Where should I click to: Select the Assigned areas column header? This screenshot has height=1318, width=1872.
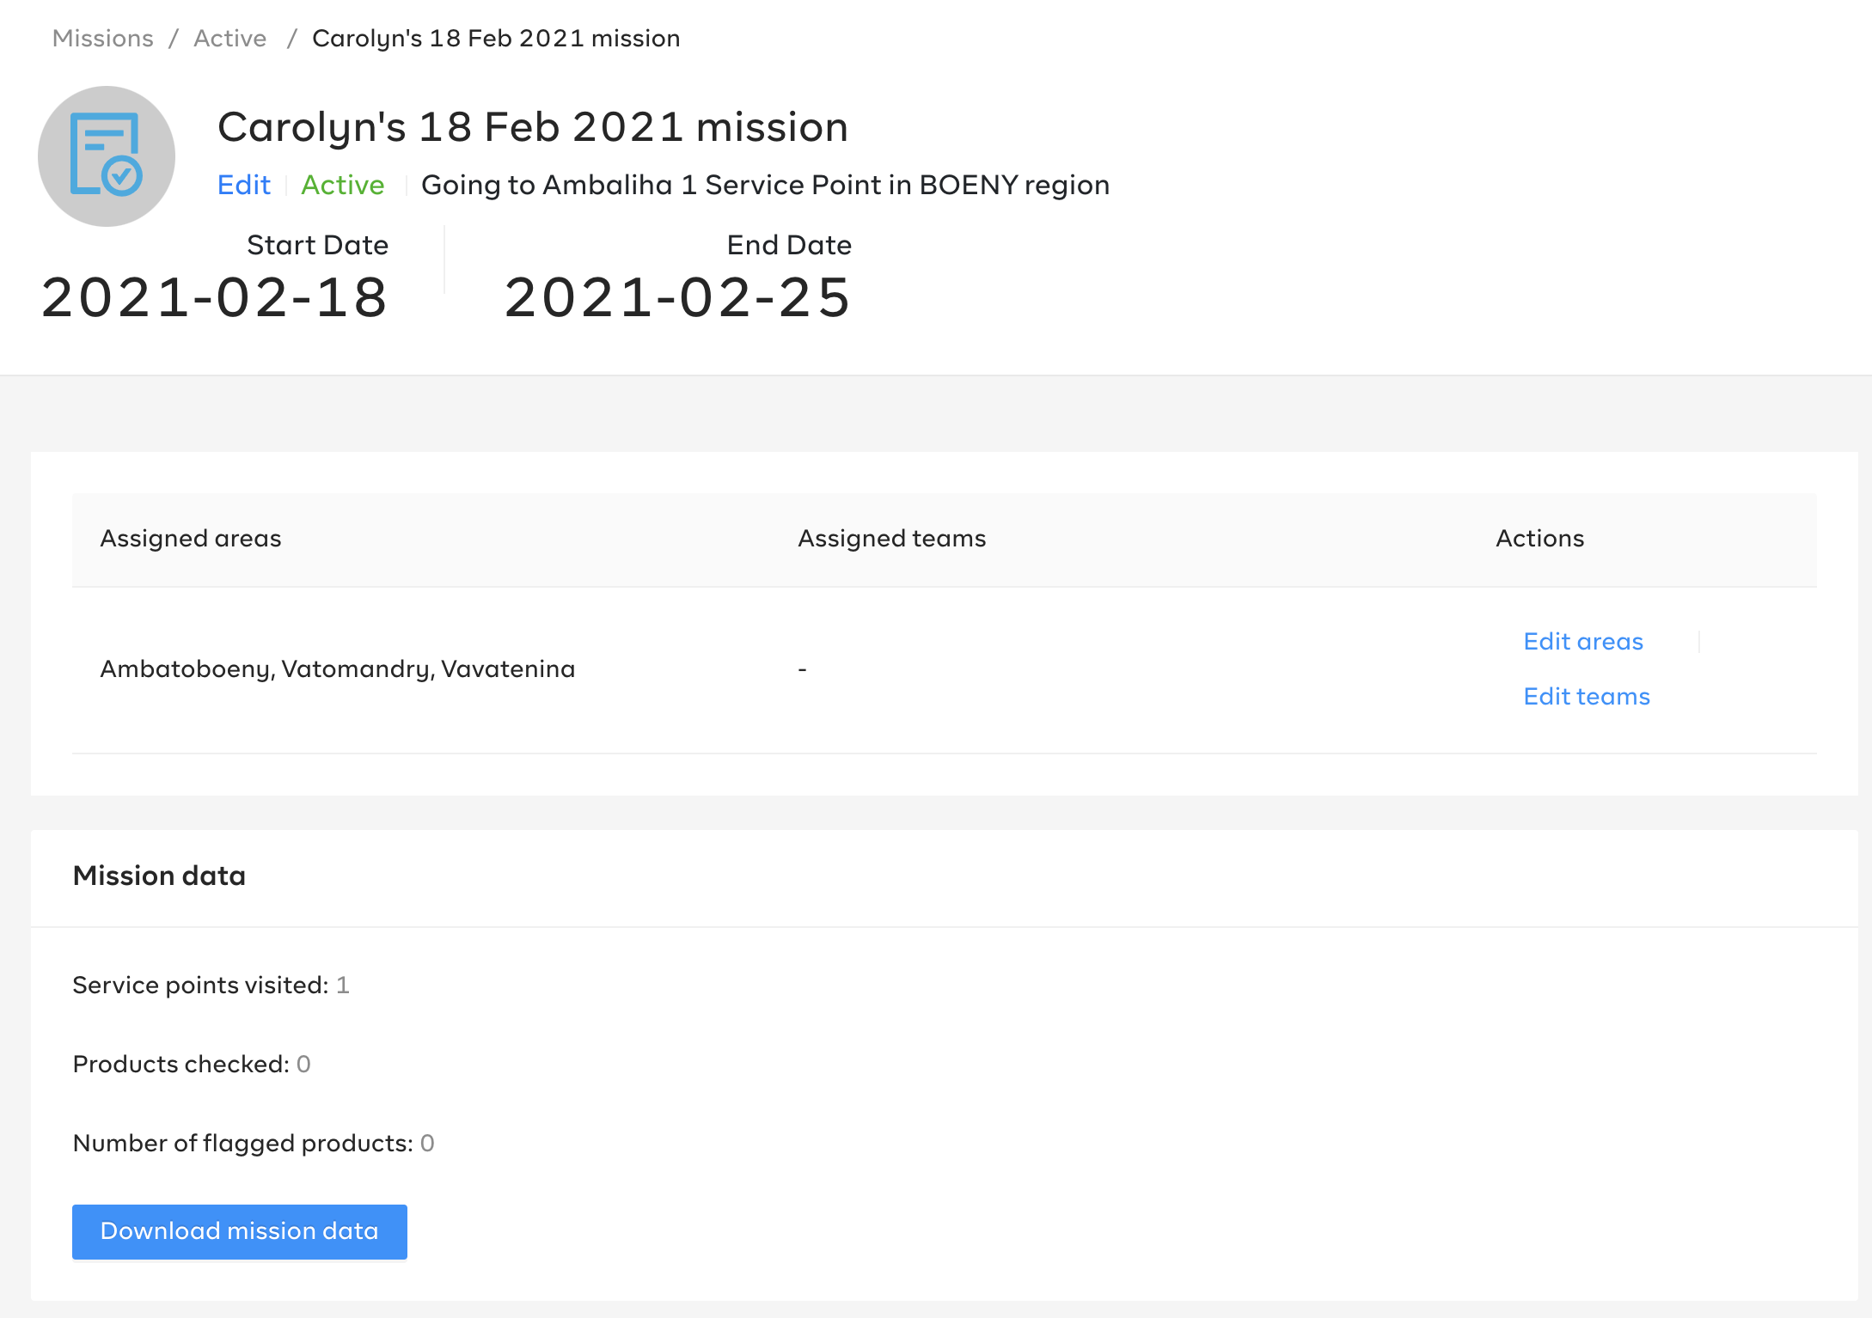[191, 539]
